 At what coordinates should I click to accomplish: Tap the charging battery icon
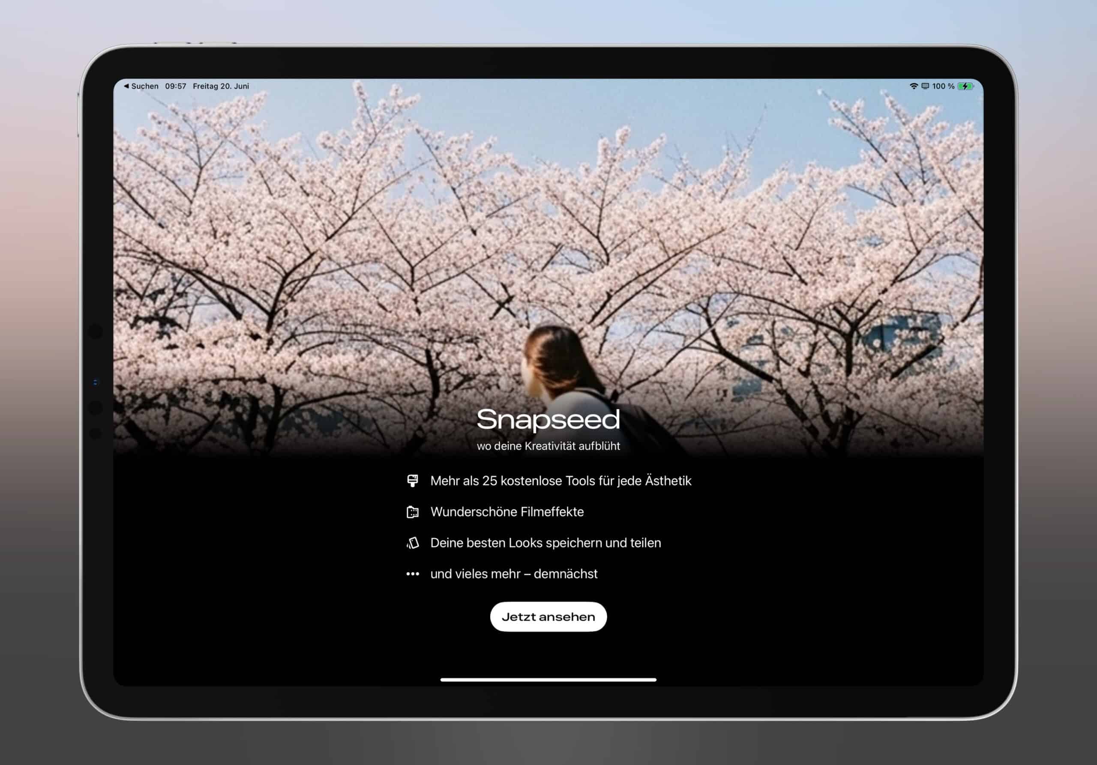click(x=965, y=86)
